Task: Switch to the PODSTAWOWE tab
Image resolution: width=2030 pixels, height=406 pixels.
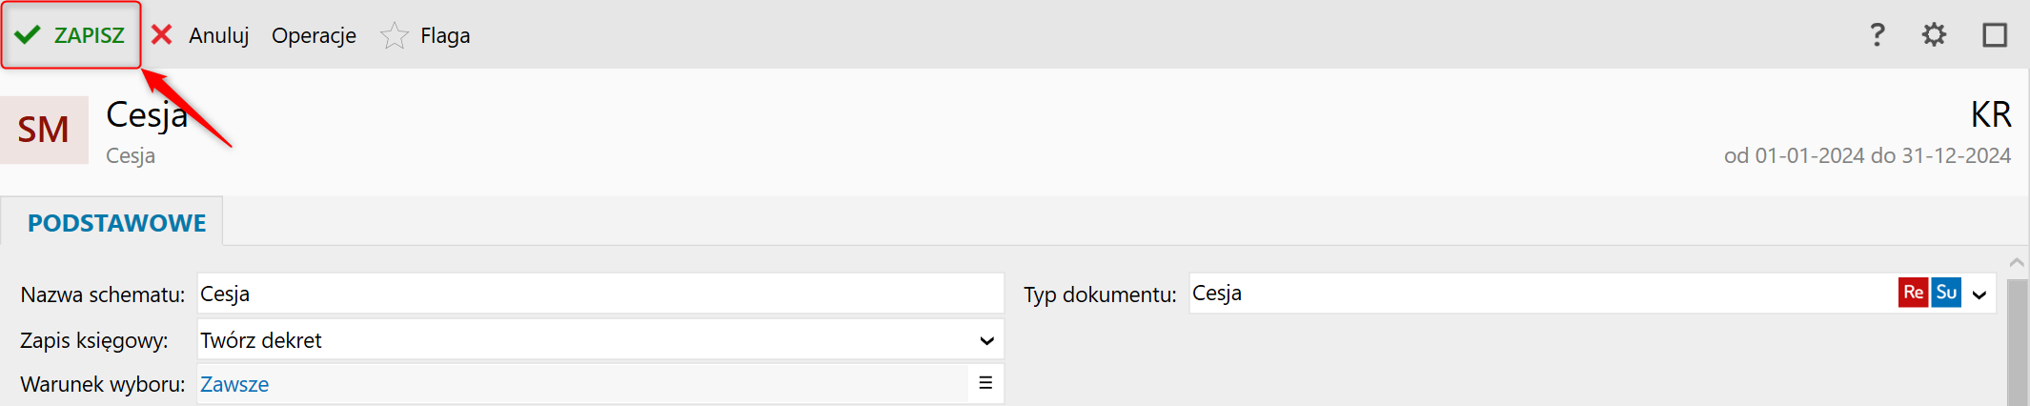Action: pos(116,223)
